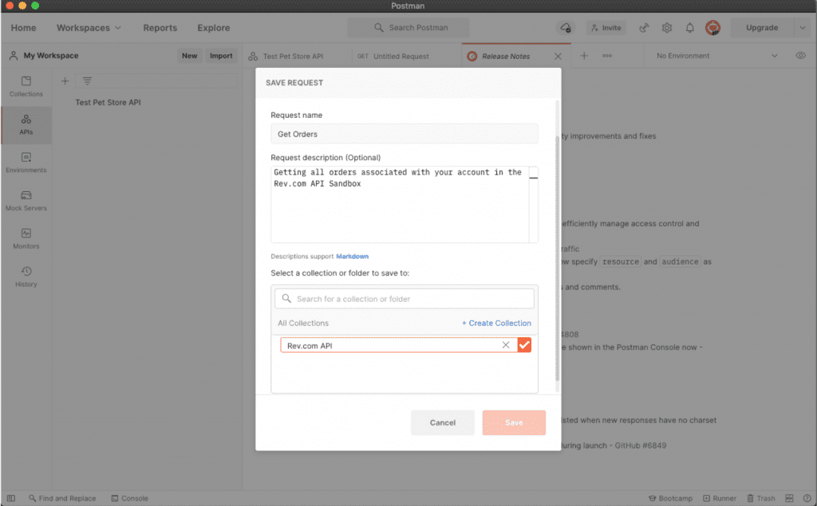Toggle sidebar icon in status bar

click(11, 498)
